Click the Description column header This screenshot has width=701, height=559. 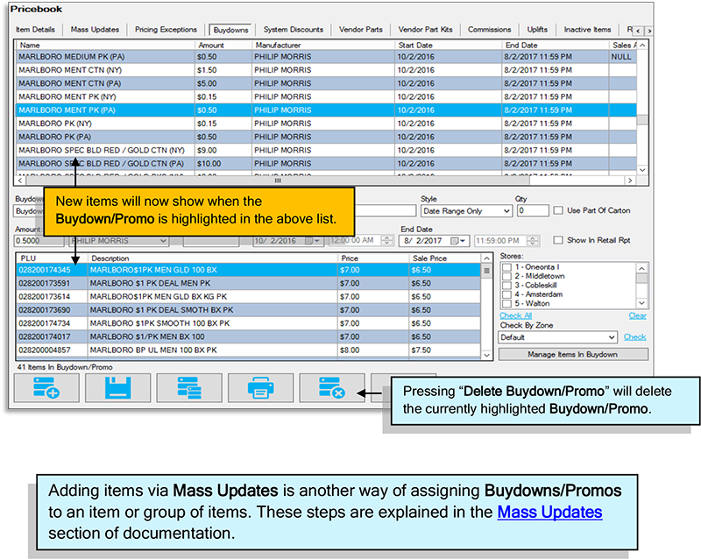pyautogui.click(x=212, y=258)
